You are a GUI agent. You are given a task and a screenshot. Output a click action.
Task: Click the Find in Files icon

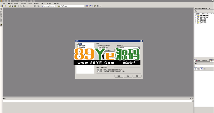[x=59, y=6]
